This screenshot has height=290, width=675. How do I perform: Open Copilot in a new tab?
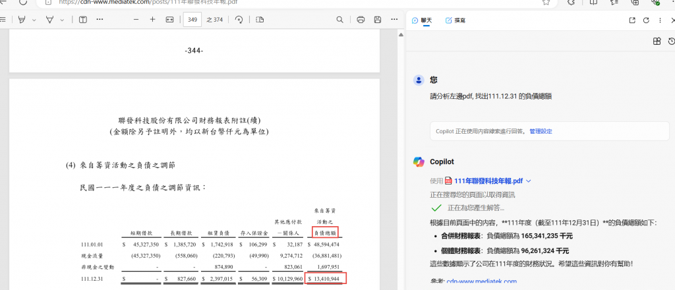(x=632, y=20)
